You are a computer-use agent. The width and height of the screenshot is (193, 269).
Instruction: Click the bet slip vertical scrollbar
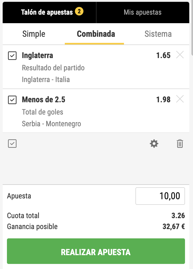coord(192,29)
